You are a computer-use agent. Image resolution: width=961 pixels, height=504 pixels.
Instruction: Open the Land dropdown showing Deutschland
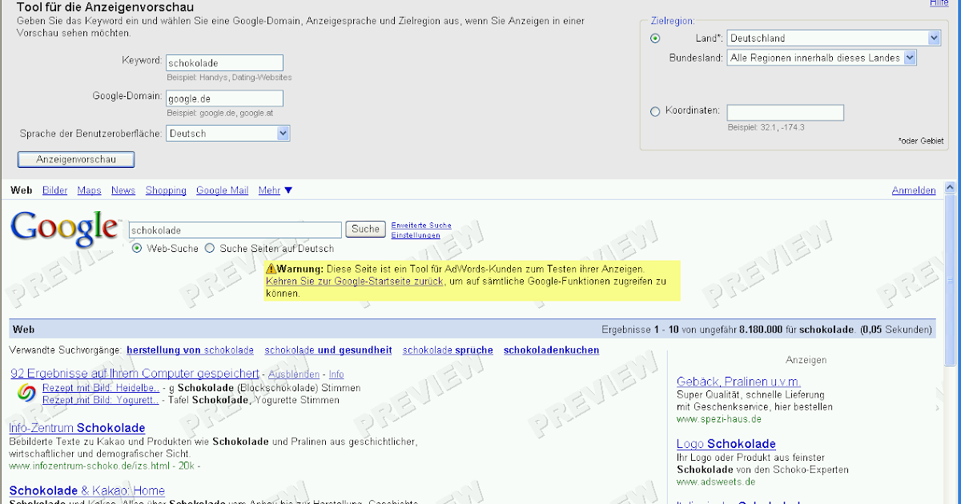click(834, 38)
